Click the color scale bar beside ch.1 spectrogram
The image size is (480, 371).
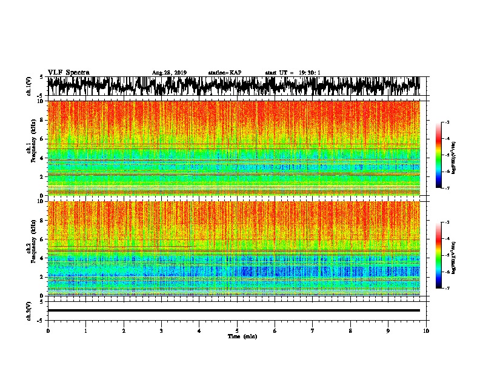(x=438, y=155)
